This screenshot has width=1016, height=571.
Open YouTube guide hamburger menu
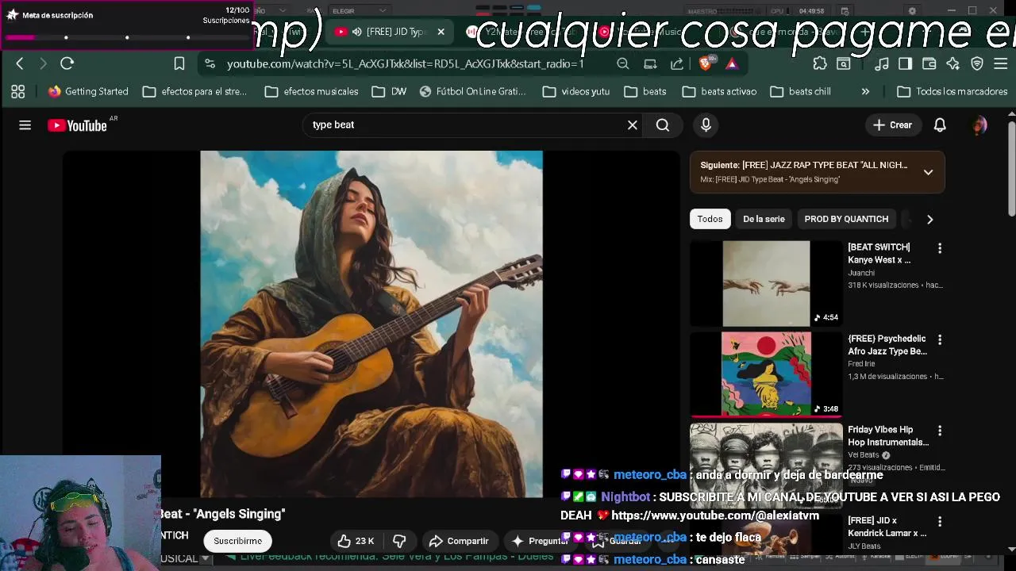(25, 125)
